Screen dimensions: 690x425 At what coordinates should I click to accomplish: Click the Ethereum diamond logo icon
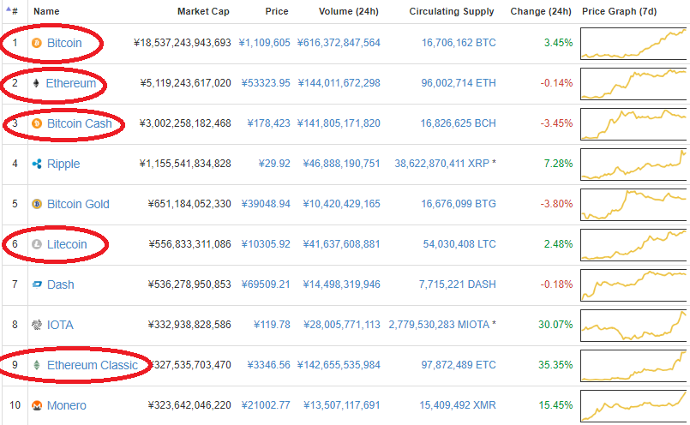pyautogui.click(x=36, y=83)
